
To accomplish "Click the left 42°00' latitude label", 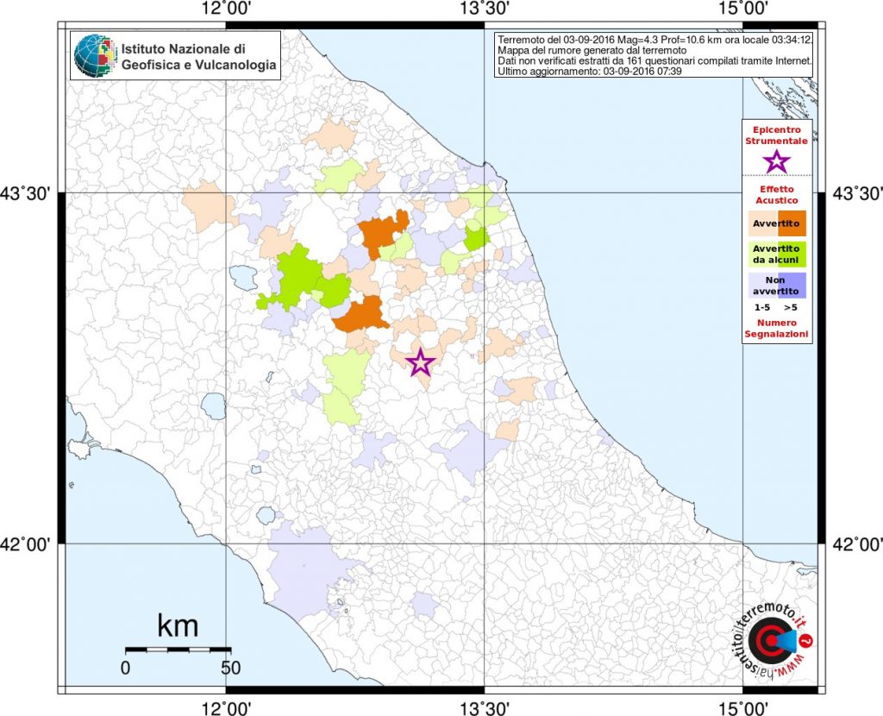I will point(26,544).
